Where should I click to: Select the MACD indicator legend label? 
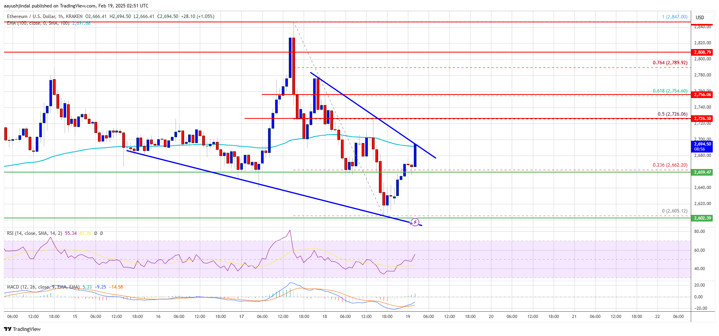[x=43, y=287]
